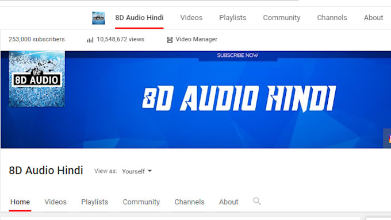Open the Video Manager link

point(196,40)
